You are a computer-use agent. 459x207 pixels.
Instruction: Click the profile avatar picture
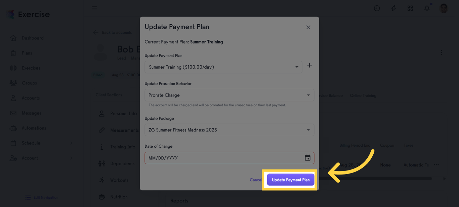[443, 8]
